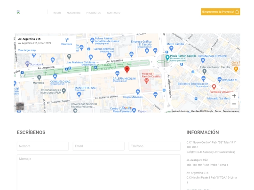
Task: Open the INICIO menu item
Action: point(57,13)
